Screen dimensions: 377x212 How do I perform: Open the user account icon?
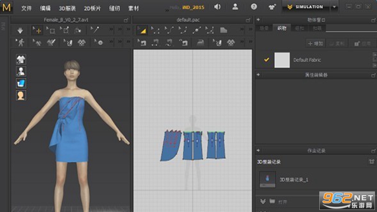tap(235, 7)
